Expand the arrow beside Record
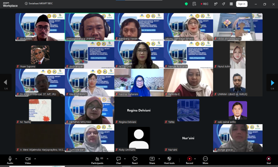This screenshot has width=278, height=167. [195, 159]
